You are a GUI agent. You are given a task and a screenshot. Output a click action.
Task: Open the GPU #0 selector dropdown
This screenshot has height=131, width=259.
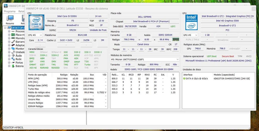coord(190,35)
